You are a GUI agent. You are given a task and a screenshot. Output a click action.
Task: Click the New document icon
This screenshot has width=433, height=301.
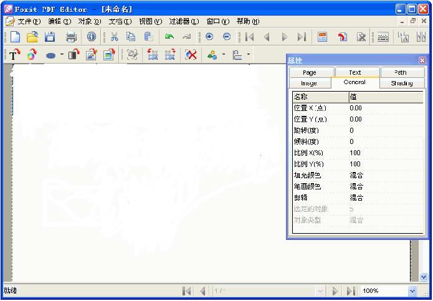(15, 37)
